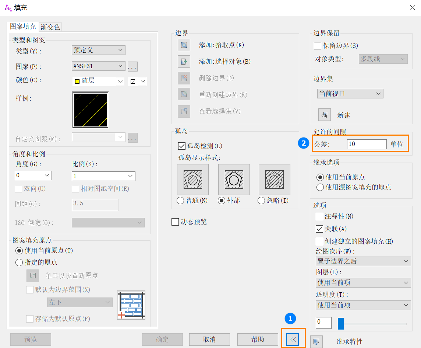Click the 删除边界 icon
This screenshot has width=421, height=348.
click(184, 78)
